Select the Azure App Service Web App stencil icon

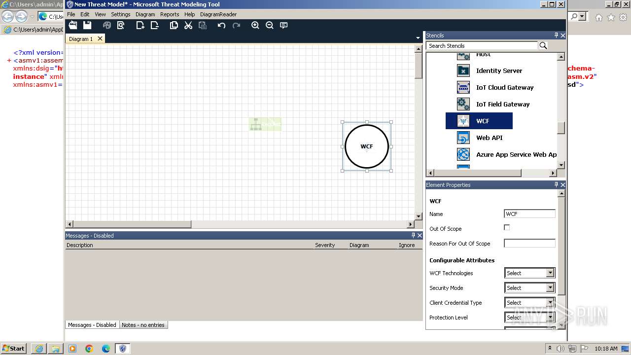coord(463,154)
